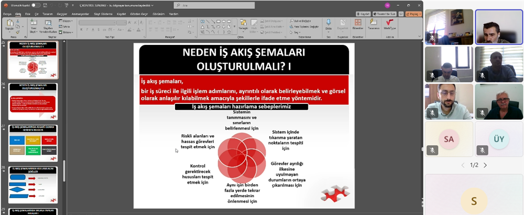
Task: Start presentation from beginning quick access icon
Action: point(67,5)
